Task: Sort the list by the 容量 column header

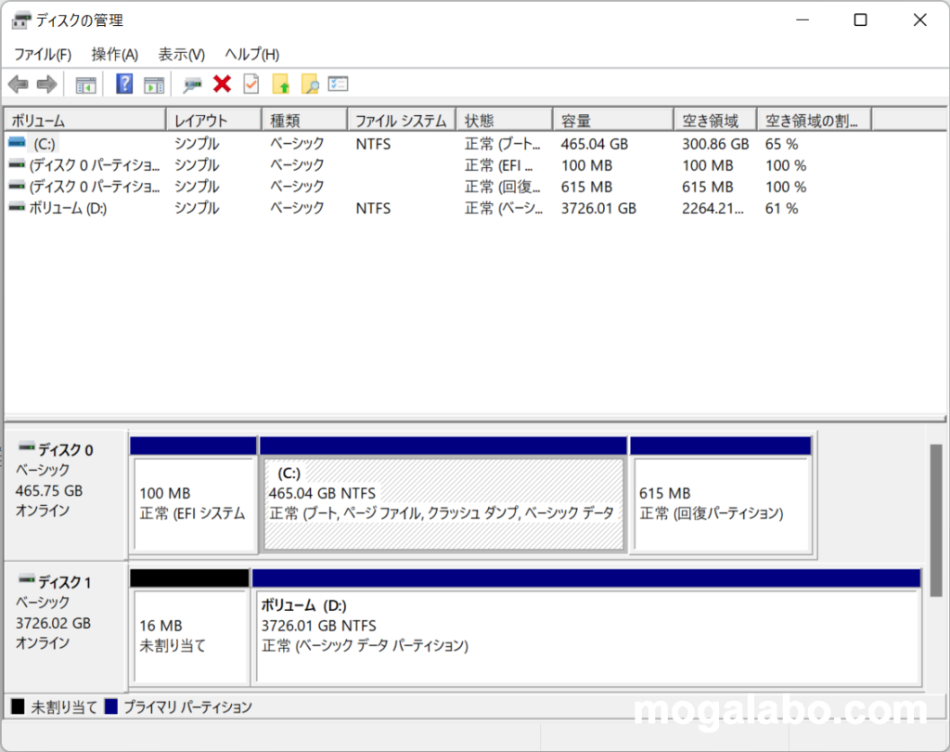Action: point(612,121)
